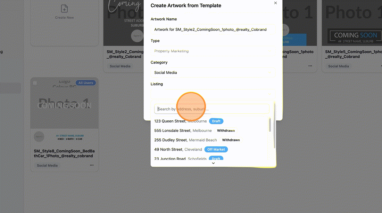Screen dimensions: 382x213
Task: Tick the checkbox on SM_Style8 template card
Action: pyautogui.click(x=35, y=83)
